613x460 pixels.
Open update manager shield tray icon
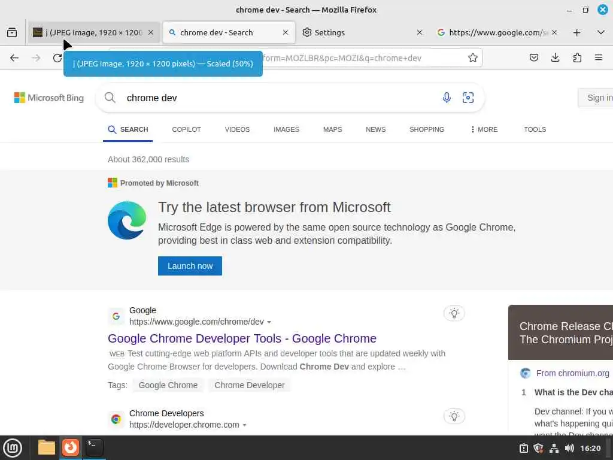(538, 448)
